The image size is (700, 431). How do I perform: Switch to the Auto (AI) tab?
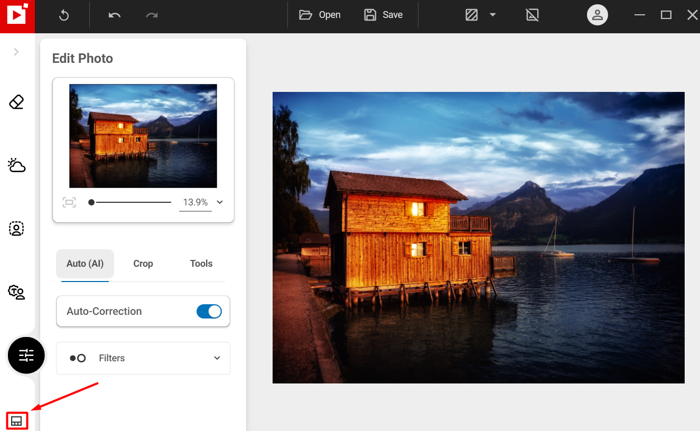tap(85, 264)
